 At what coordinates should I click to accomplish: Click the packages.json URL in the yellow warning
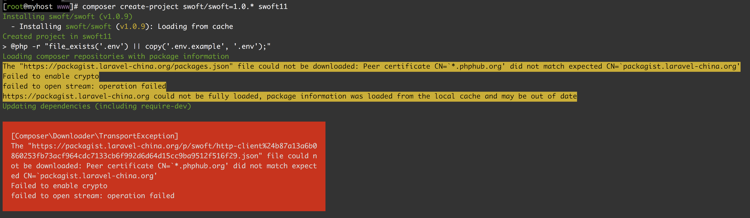tap(126, 66)
